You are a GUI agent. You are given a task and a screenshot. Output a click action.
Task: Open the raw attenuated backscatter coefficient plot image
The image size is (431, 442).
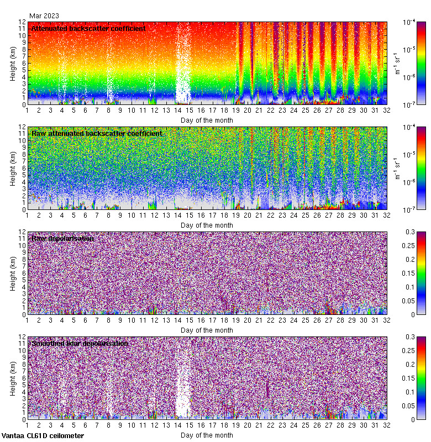(x=207, y=168)
